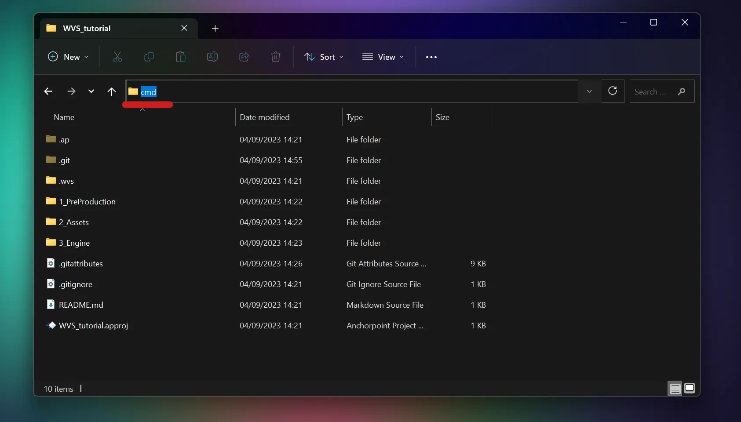This screenshot has height=422, width=741.
Task: Click '04/09/2023 14:55' date of .git
Action: coord(271,160)
